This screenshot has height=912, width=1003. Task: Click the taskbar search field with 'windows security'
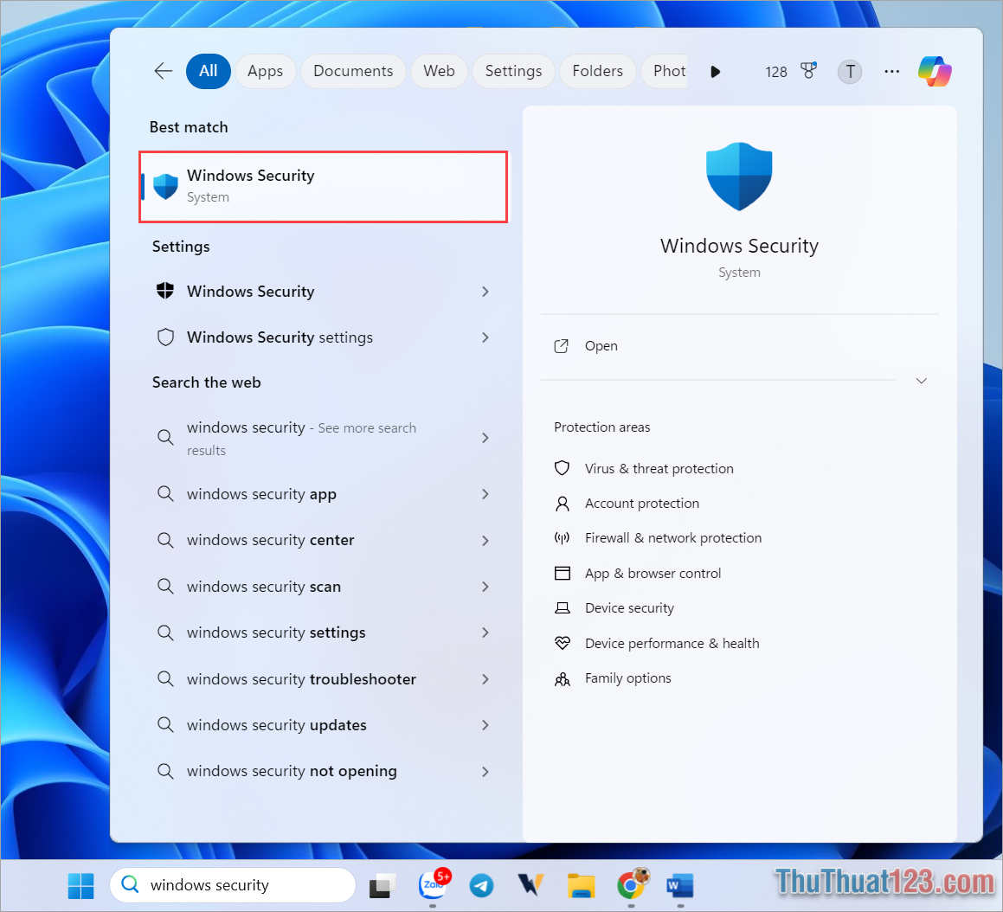pos(233,885)
